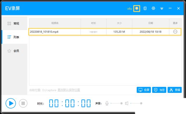Select the file 20220818_101810.mp4
This screenshot has height=114, width=186.
(x=44, y=32)
